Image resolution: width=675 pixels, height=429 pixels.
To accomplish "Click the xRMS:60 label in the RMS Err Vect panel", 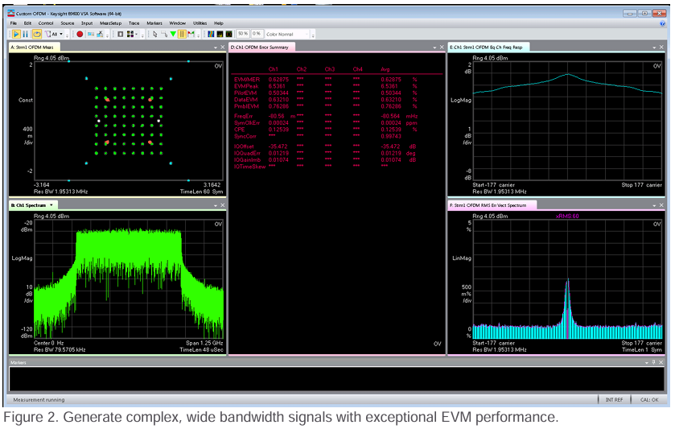I will coord(567,217).
